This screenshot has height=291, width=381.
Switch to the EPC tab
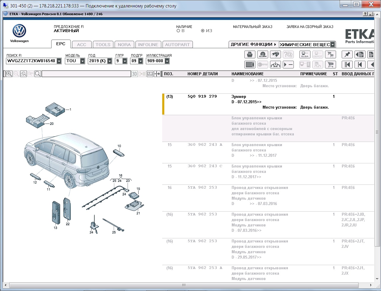tap(61, 44)
